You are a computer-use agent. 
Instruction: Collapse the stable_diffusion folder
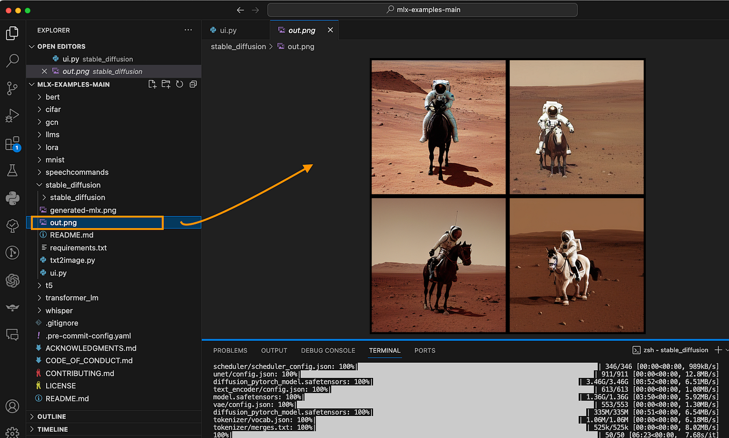point(72,185)
